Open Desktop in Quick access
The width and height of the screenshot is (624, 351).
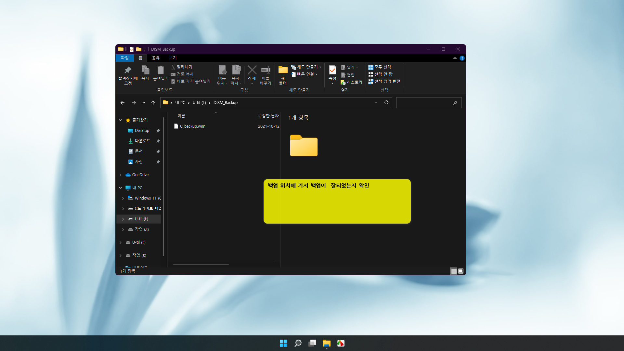(142, 131)
